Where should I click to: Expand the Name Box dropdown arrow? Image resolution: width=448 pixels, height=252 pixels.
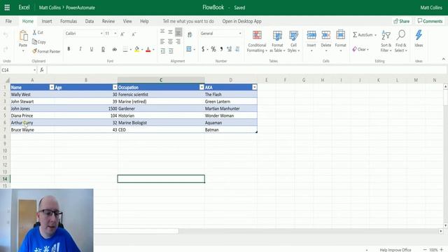tap(34, 70)
